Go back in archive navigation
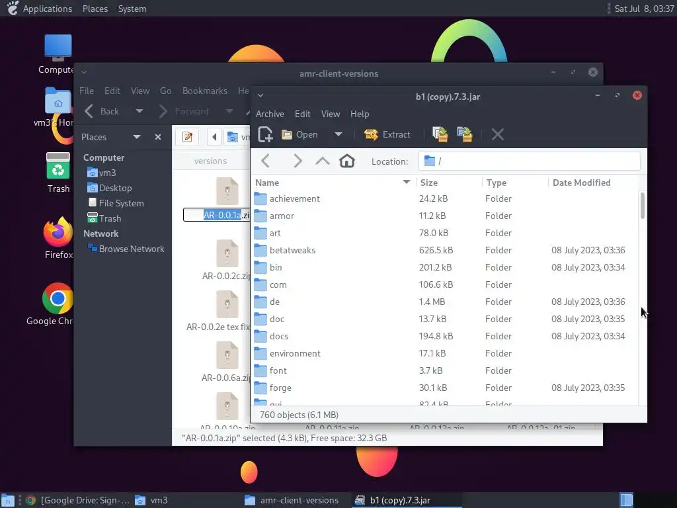The width and height of the screenshot is (677, 508). point(266,161)
